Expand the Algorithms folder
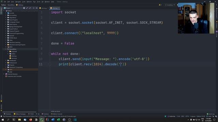This screenshot has height=122, width=218. tap(6, 18)
